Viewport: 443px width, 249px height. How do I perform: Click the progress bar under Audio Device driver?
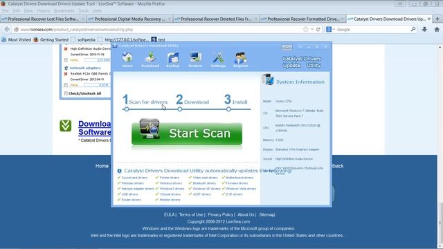coord(97,60)
